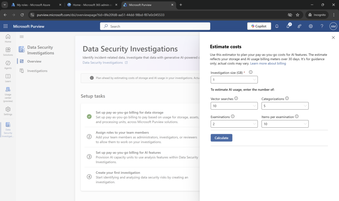Image resolution: width=339 pixels, height=201 pixels.
Task: Open Purview settings gear in header
Action: click(311, 26)
